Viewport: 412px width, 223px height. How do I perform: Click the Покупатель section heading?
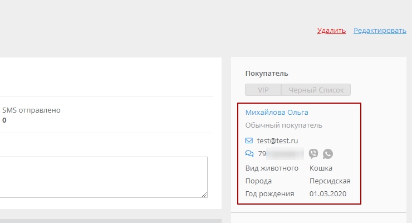(x=267, y=73)
